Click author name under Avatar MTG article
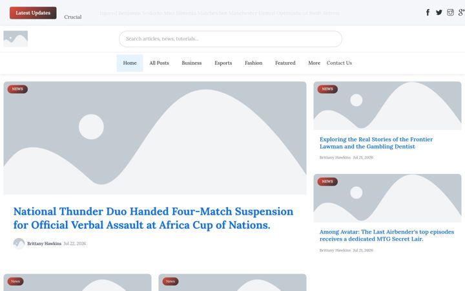465x291 pixels. pos(335,250)
